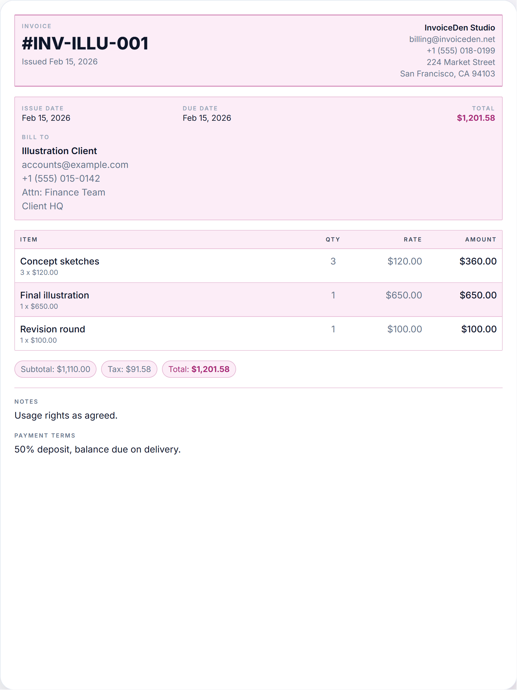Click the Total $1,201.58 pill
This screenshot has width=517, height=690.
(x=199, y=369)
